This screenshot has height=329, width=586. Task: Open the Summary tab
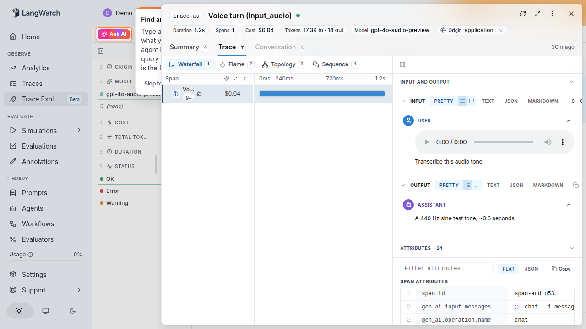(x=189, y=47)
